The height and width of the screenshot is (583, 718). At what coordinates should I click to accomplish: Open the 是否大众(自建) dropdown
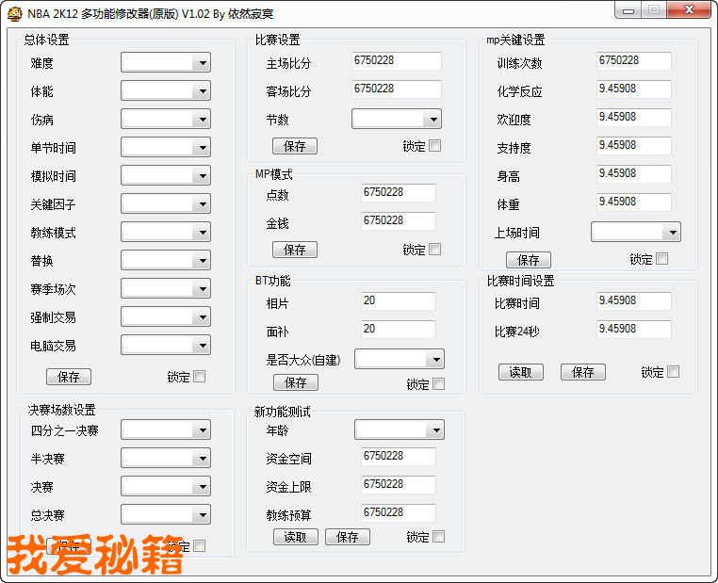point(399,359)
